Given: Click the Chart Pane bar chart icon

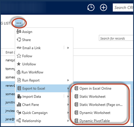Looking at the screenshot, I should (19, 104).
